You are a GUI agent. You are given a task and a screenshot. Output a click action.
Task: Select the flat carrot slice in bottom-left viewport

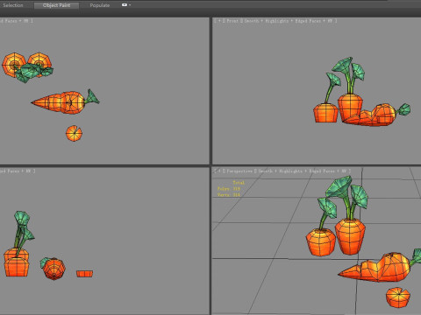tap(85, 274)
